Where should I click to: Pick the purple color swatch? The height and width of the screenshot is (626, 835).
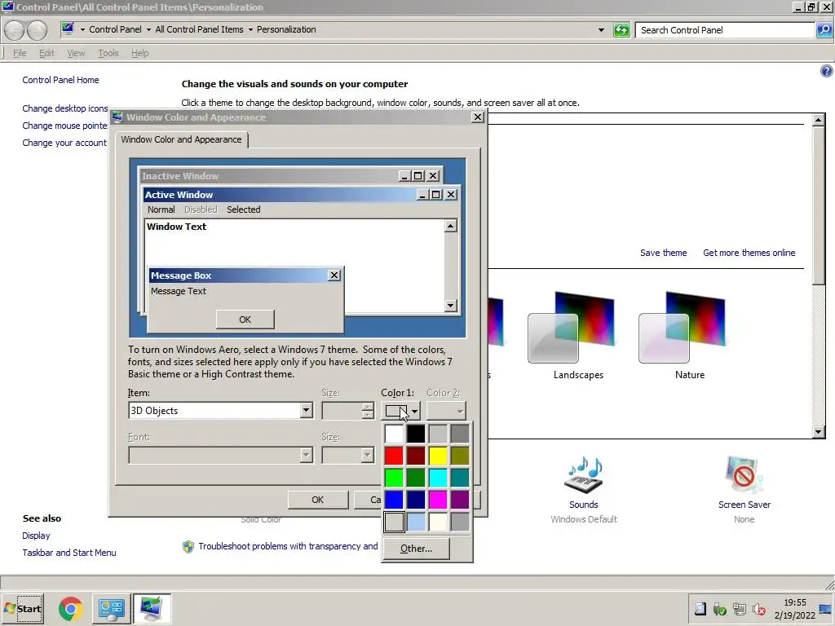coord(460,500)
